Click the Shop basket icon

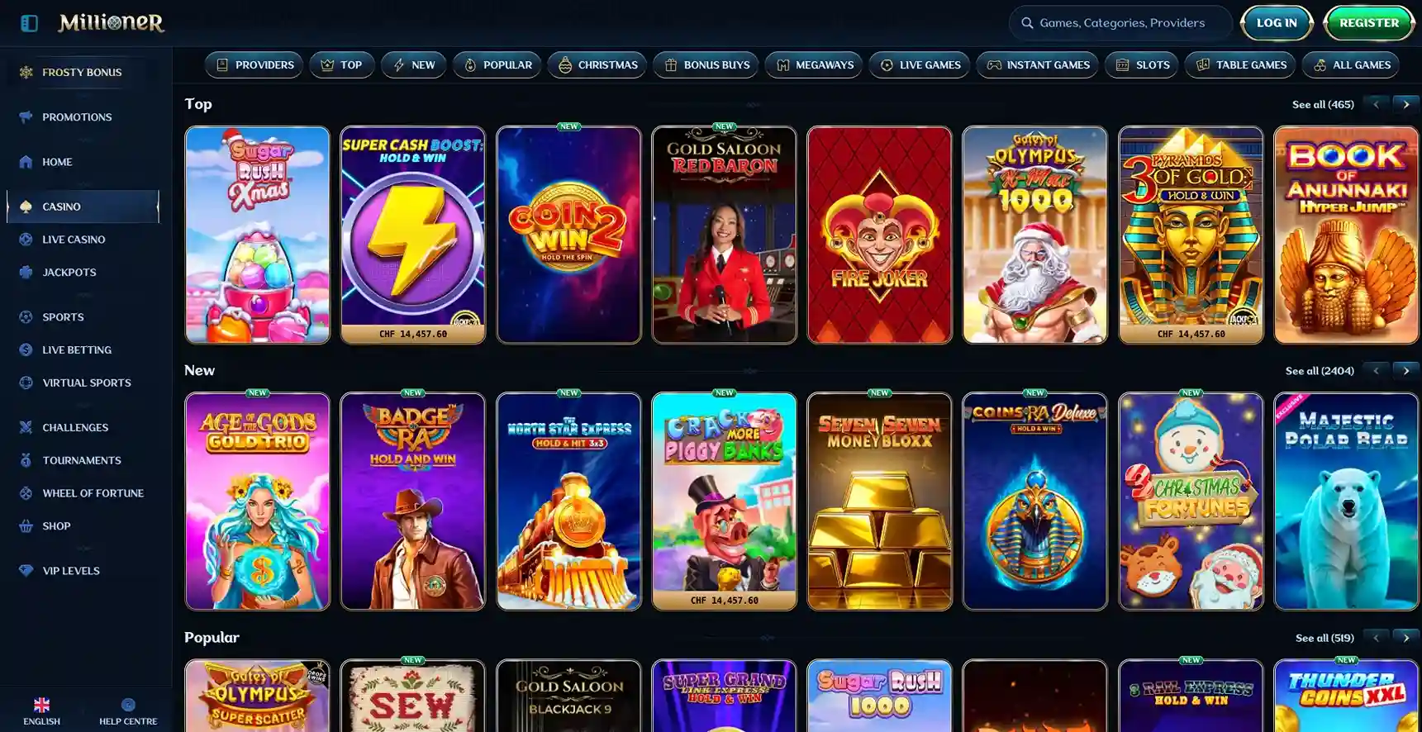26,526
